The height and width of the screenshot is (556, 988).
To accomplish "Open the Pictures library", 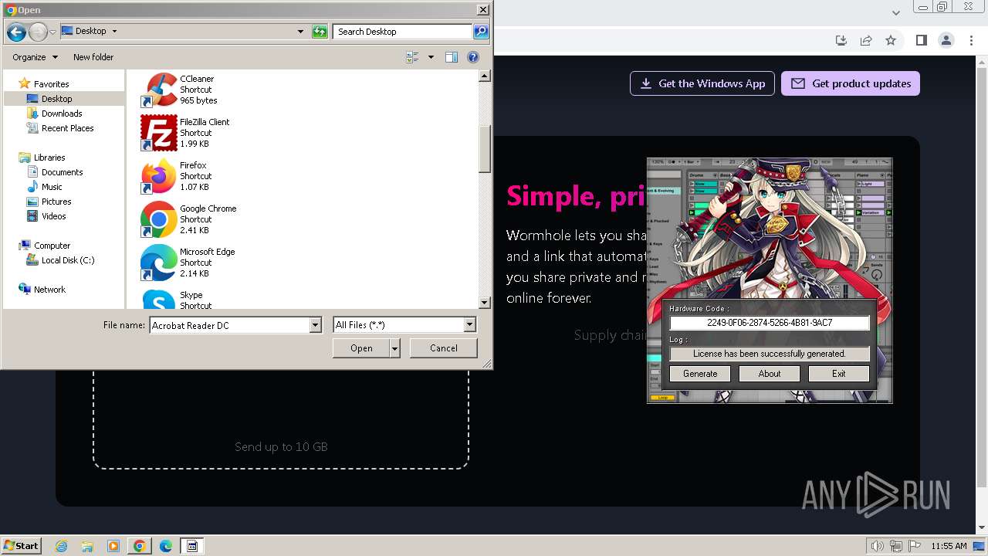I will 56,202.
